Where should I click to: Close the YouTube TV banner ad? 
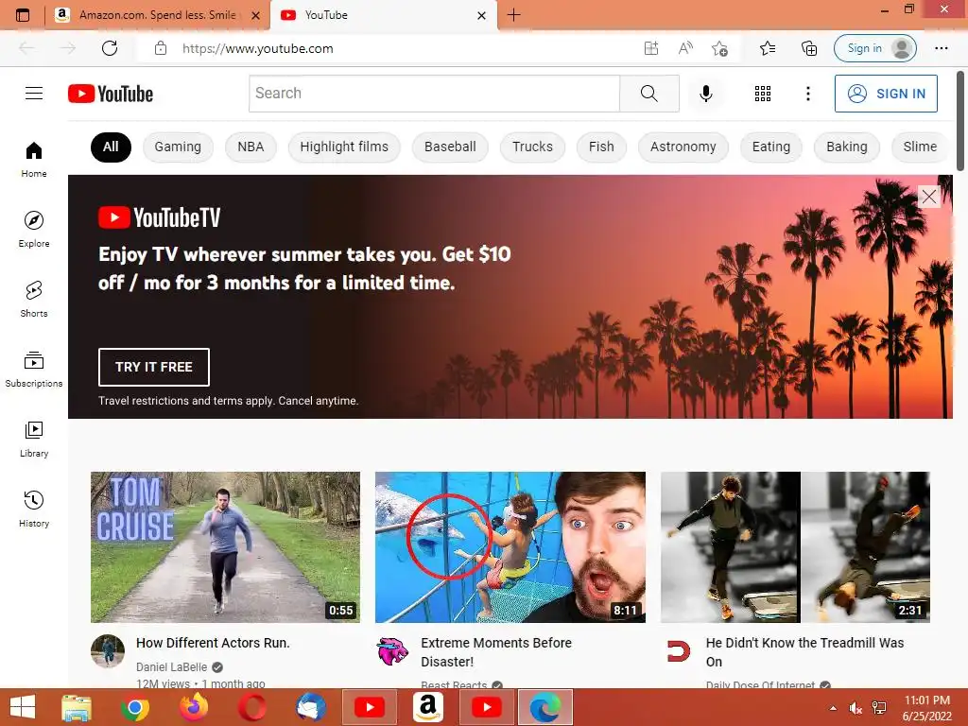(928, 197)
